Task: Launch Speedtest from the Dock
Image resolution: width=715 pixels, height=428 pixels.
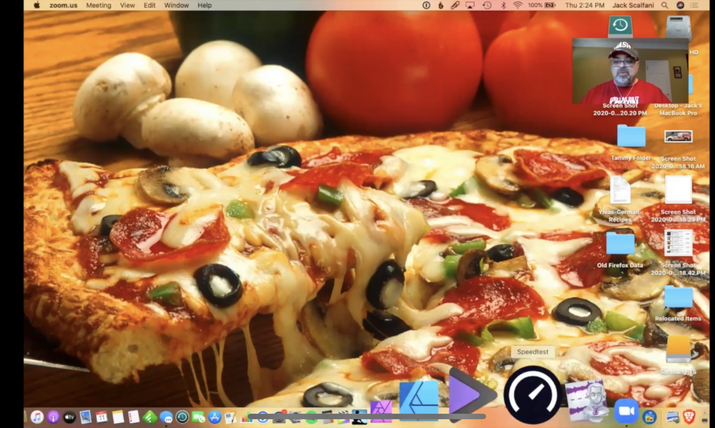Action: 533,394
